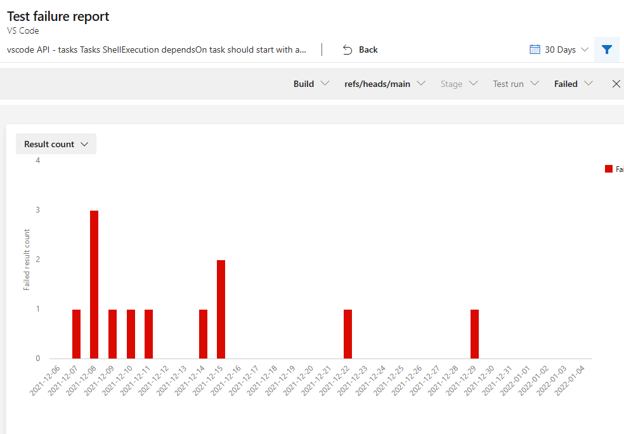
Task: Click the 2021-12-12 axis date label
Action: pos(153,381)
